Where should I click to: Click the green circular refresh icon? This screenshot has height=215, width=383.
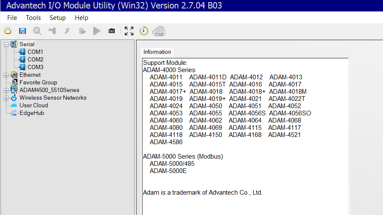144,31
